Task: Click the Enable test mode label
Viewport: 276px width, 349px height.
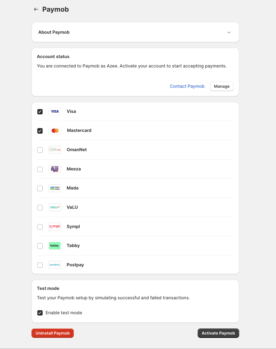Action: point(64,313)
